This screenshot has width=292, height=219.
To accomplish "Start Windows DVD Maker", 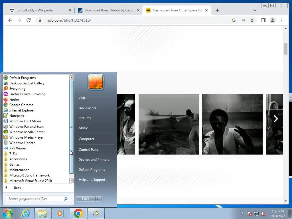I will point(22,121).
